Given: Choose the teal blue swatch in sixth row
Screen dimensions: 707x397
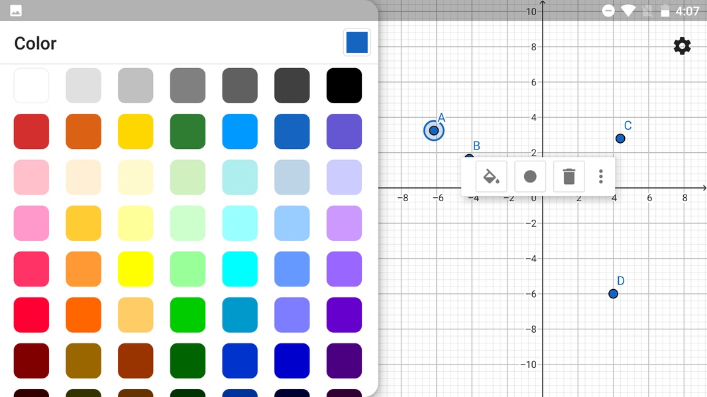Looking at the screenshot, I should (x=240, y=315).
